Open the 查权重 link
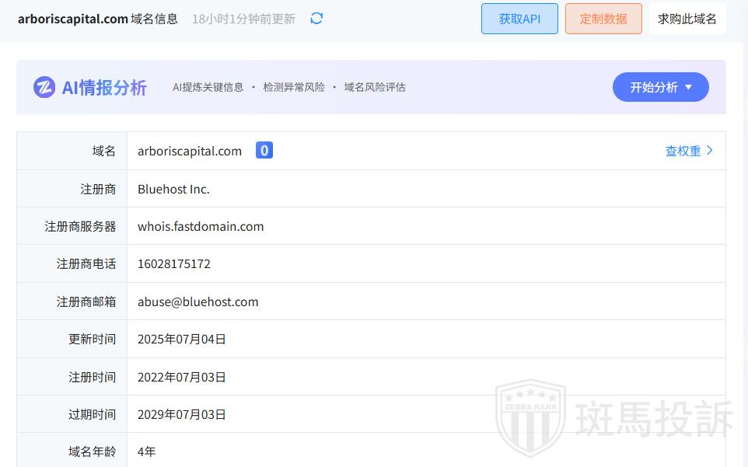748x467 pixels. [x=683, y=151]
